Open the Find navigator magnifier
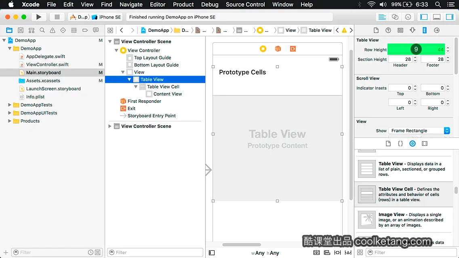This screenshot has width=459, height=258. click(42, 30)
